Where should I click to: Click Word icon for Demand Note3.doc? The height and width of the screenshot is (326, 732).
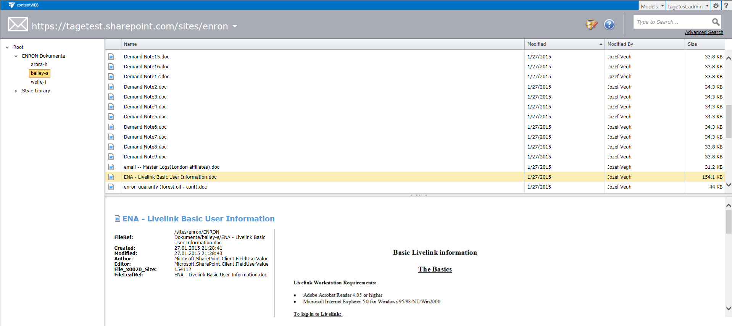pyautogui.click(x=111, y=97)
